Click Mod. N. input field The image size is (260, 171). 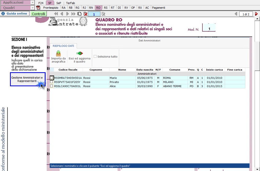point(209,28)
